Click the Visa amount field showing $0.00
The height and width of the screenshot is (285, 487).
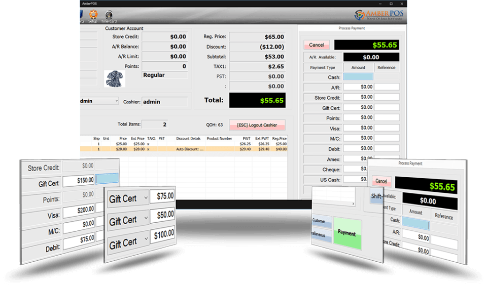pyautogui.click(x=358, y=128)
